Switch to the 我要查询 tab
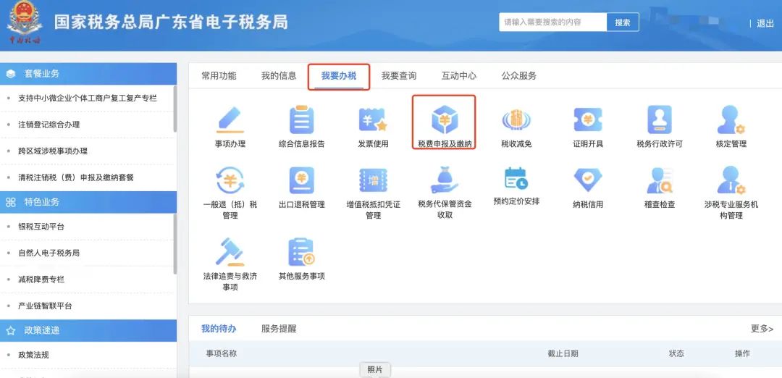 coord(399,76)
